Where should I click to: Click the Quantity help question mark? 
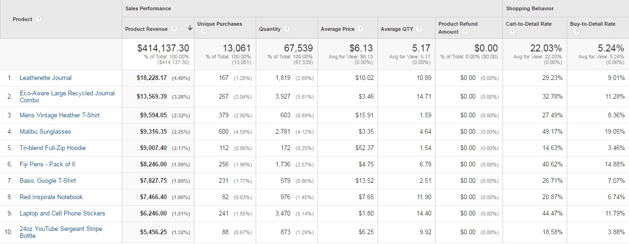click(287, 29)
